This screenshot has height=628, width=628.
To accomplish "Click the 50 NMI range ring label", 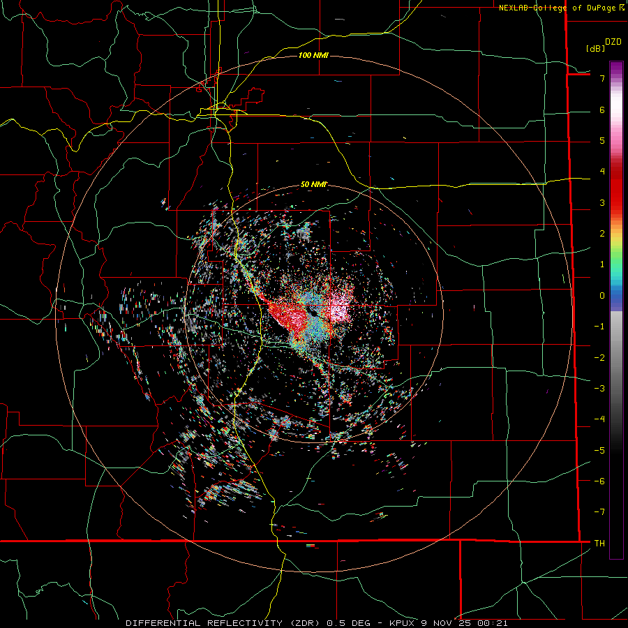I will pyautogui.click(x=313, y=184).
